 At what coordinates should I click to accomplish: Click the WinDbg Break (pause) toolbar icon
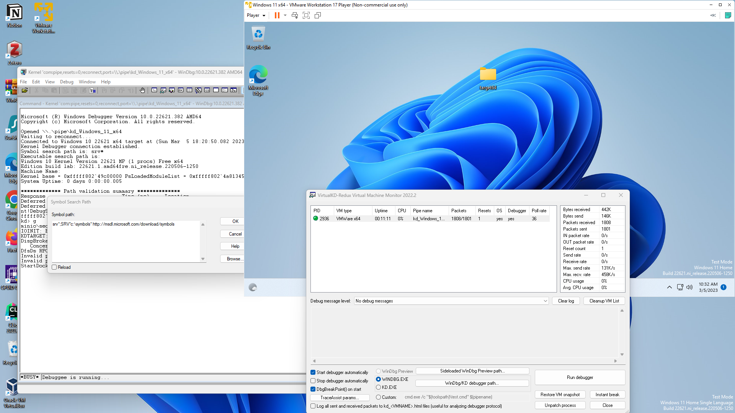point(93,91)
